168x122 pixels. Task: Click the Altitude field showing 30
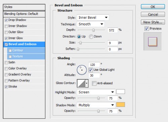(94, 75)
